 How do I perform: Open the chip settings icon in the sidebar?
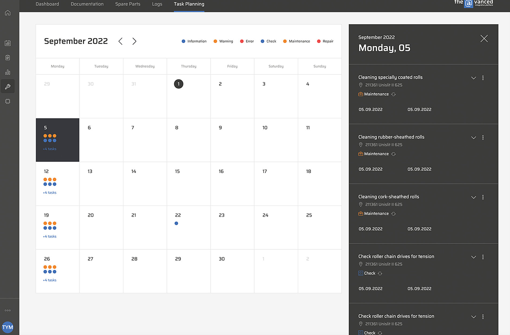(8, 101)
